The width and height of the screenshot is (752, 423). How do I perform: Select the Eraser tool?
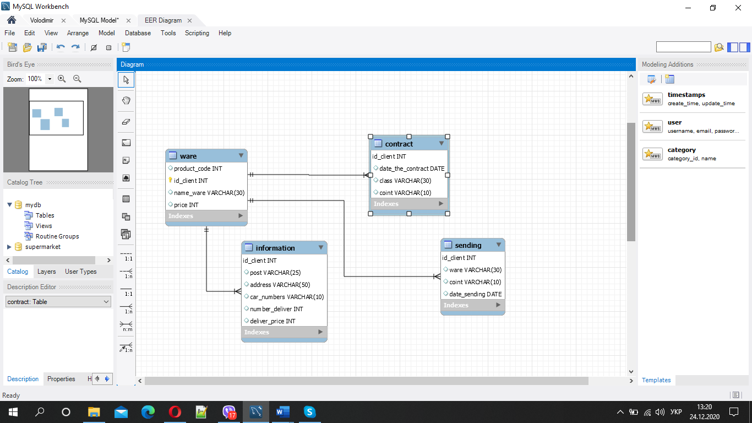pos(126,122)
